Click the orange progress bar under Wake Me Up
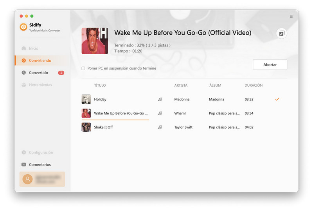 tap(115, 120)
